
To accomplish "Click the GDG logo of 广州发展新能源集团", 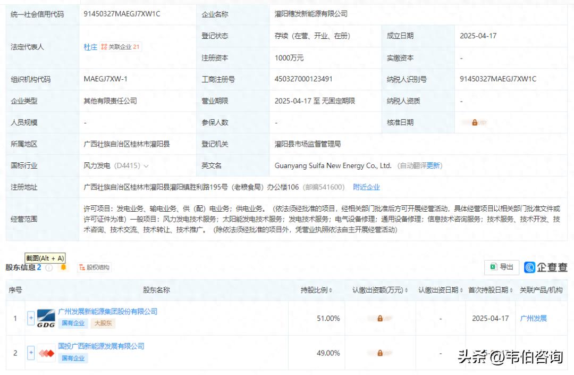I will click(46, 318).
